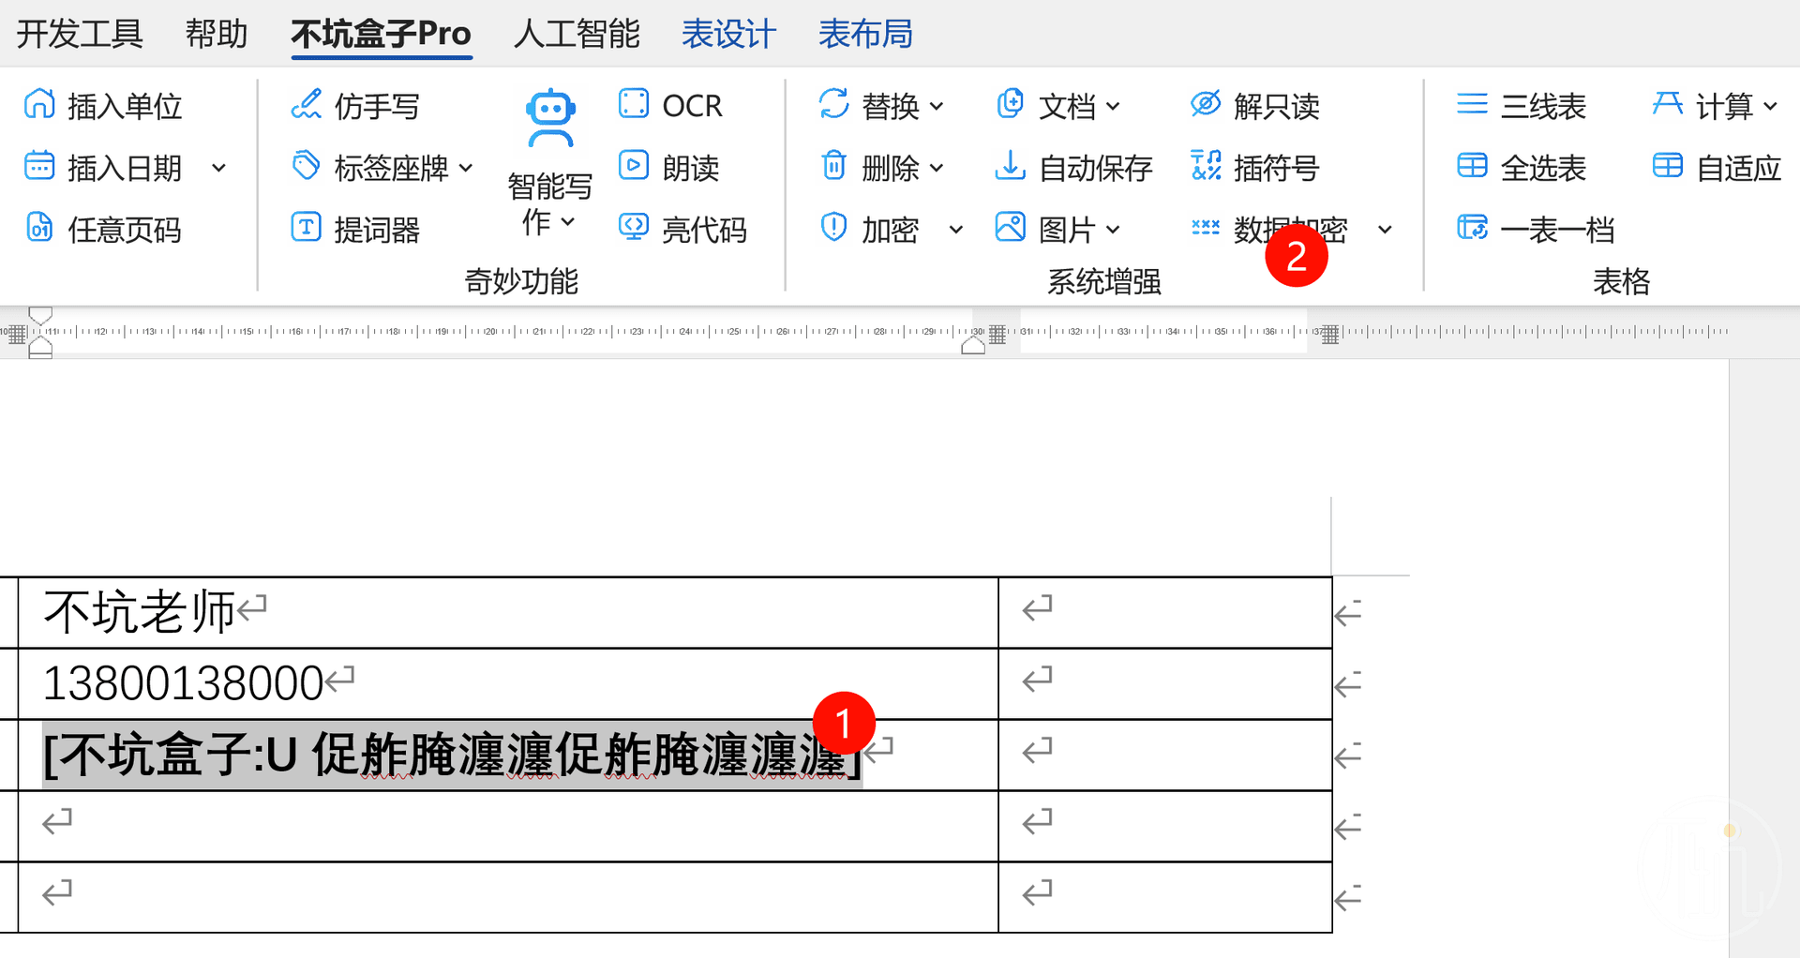
Task: Expand the 计算 dropdown arrow
Action: coord(1770,107)
